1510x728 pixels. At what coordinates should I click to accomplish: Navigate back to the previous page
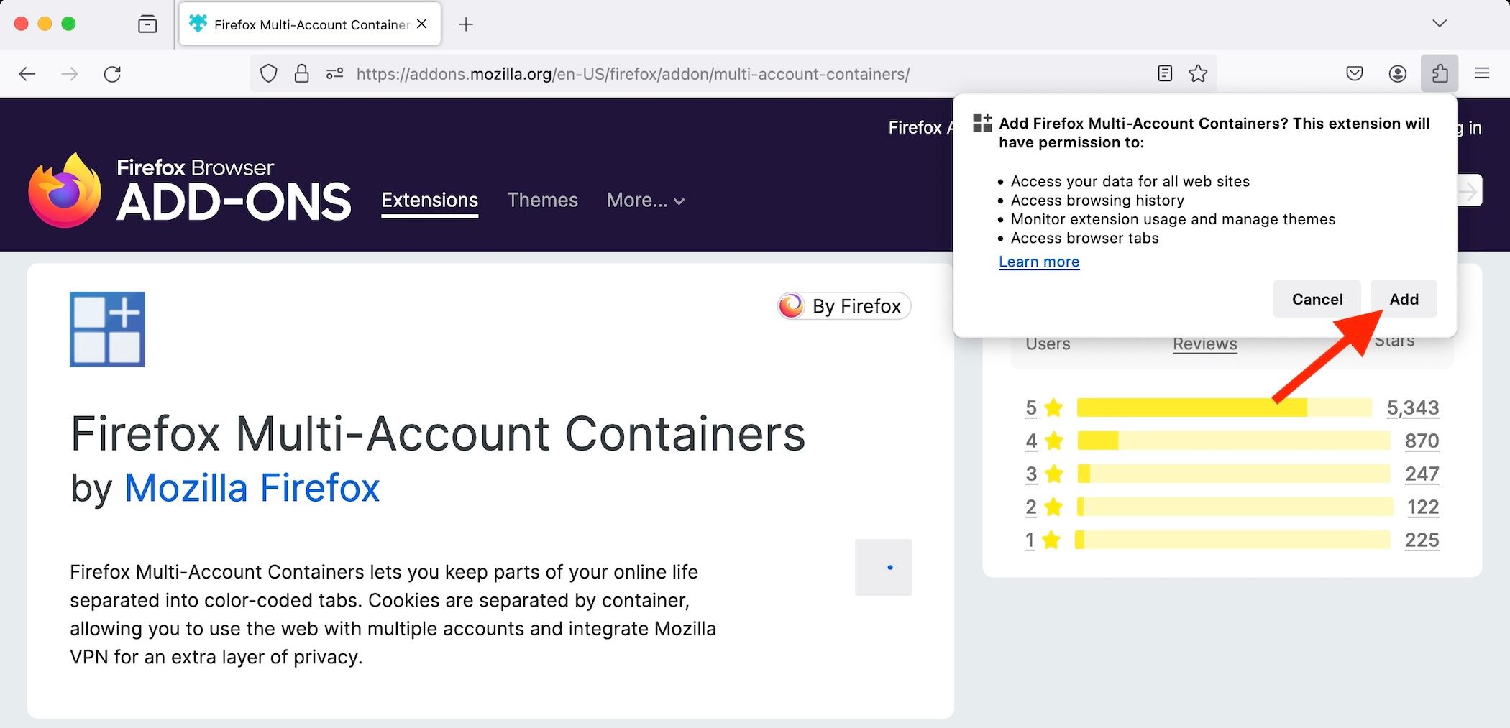tap(27, 73)
